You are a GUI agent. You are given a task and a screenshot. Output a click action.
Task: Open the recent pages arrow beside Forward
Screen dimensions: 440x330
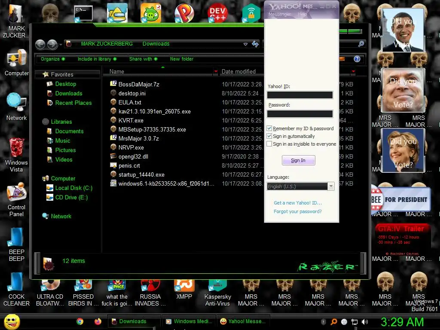(x=61, y=45)
